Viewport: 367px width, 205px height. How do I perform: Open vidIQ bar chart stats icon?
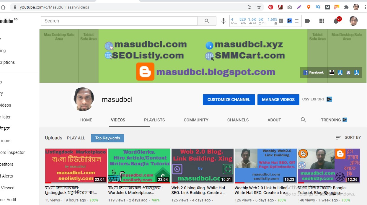point(281,21)
